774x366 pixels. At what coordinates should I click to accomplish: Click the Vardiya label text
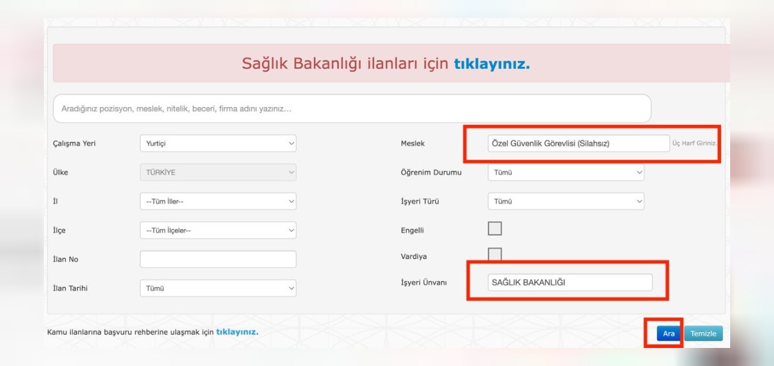(413, 256)
